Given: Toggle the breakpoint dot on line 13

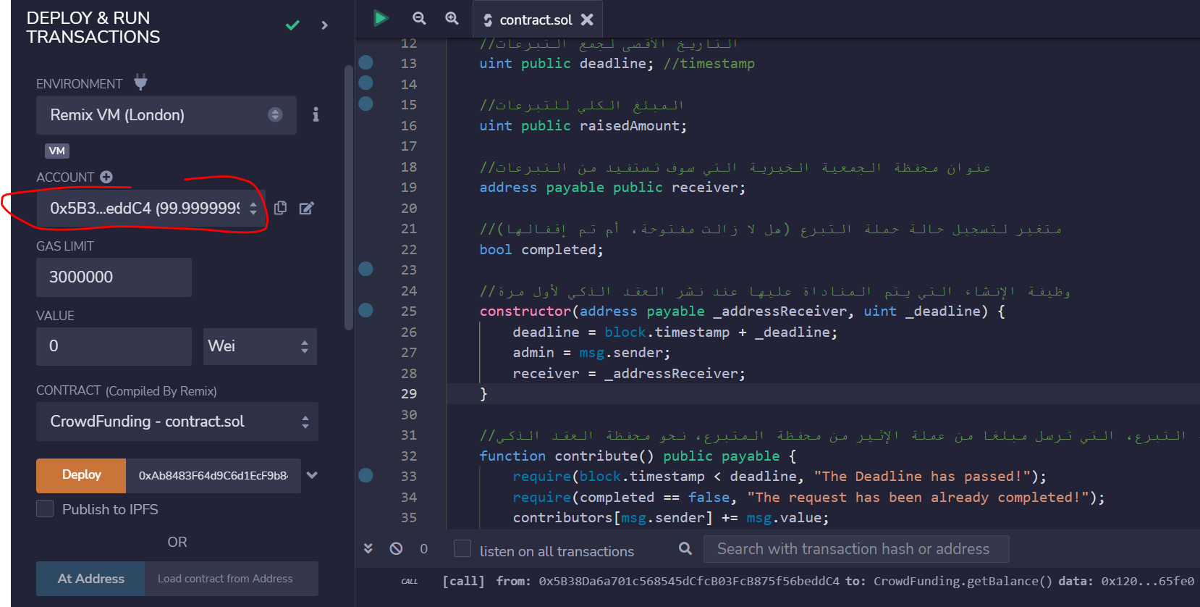Looking at the screenshot, I should [366, 62].
